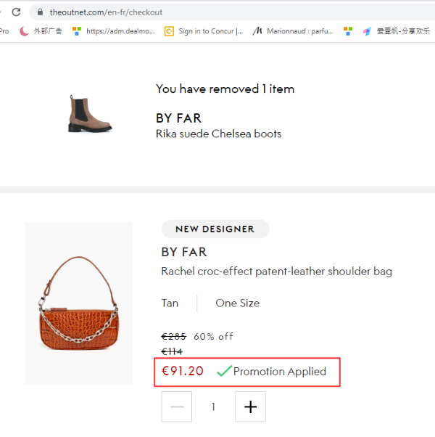Open Rachel croc-effect patent-leather shoulder bag link
The image size is (435, 437).
[277, 271]
